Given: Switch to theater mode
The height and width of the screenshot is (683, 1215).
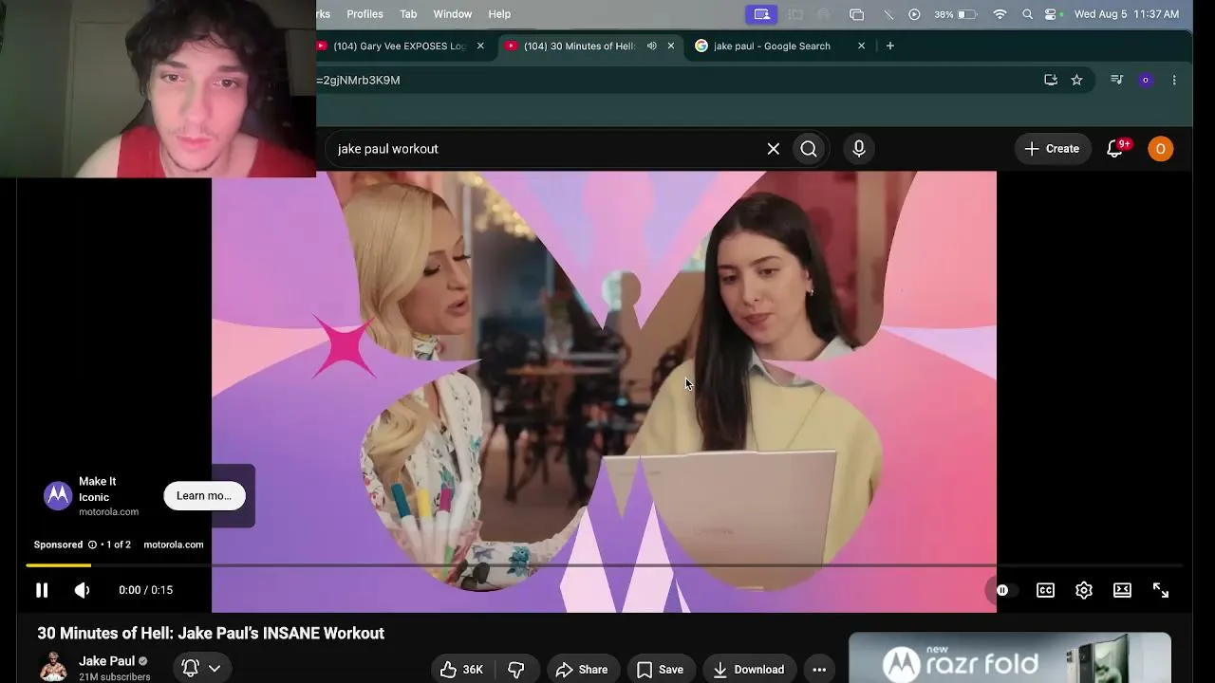Looking at the screenshot, I should tap(1122, 590).
